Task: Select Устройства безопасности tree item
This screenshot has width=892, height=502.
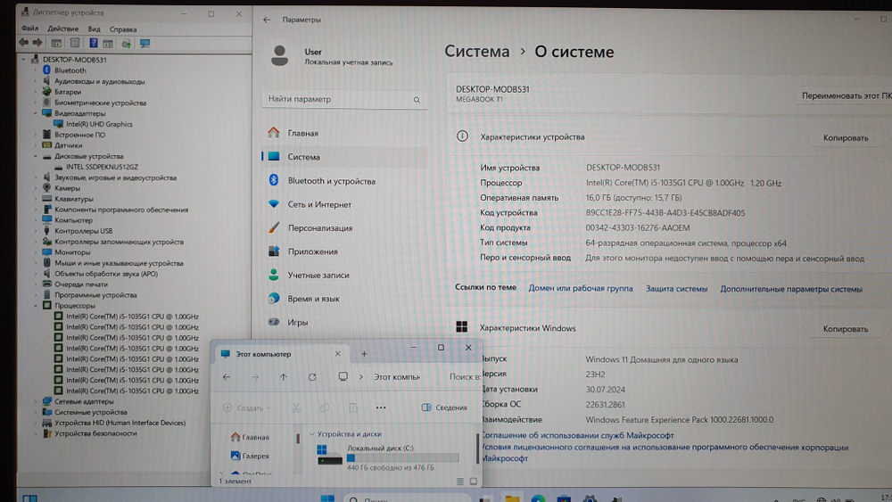Action: [95, 433]
